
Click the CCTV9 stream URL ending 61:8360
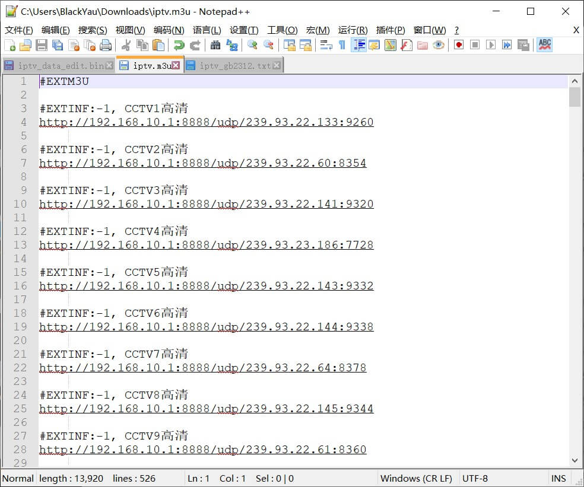(x=203, y=450)
